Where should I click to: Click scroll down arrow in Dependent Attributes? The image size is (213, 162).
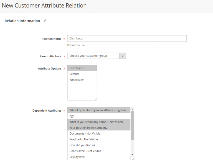[132, 154]
